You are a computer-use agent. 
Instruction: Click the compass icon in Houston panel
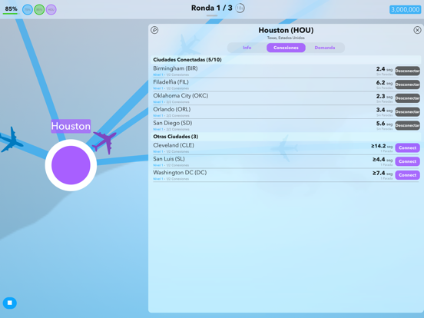[x=154, y=30]
